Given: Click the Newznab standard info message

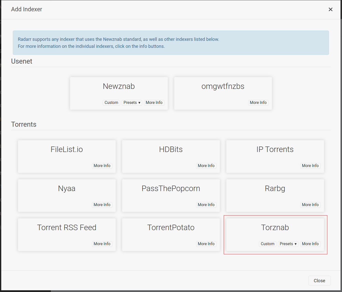Looking at the screenshot, I should click(x=171, y=43).
